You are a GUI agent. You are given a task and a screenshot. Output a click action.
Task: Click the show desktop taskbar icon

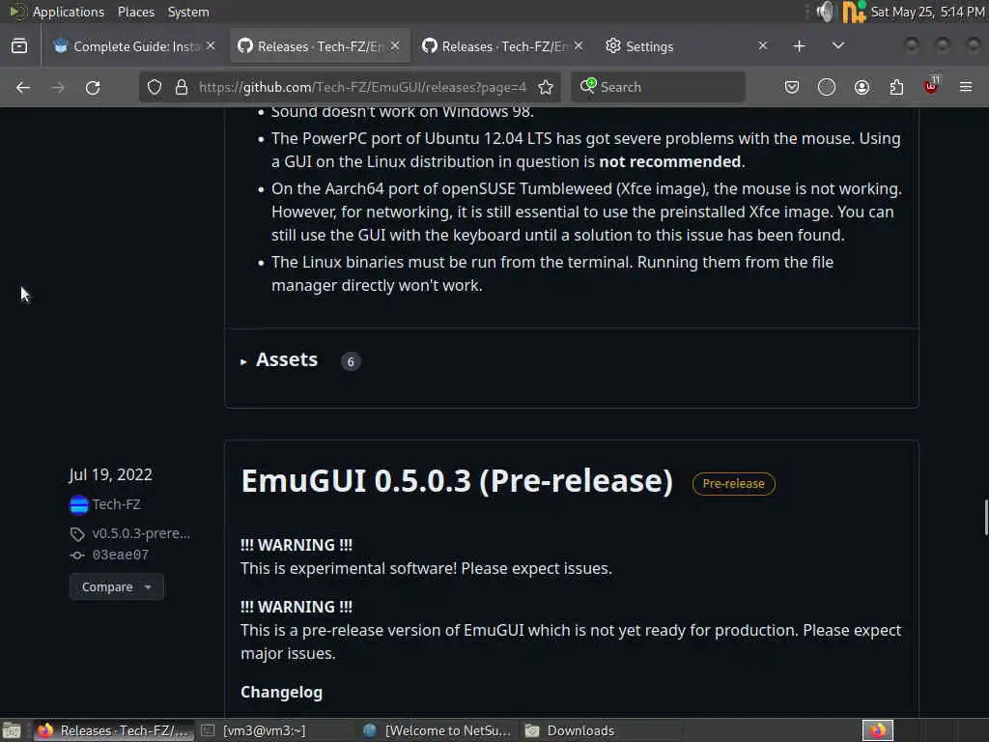[12, 730]
